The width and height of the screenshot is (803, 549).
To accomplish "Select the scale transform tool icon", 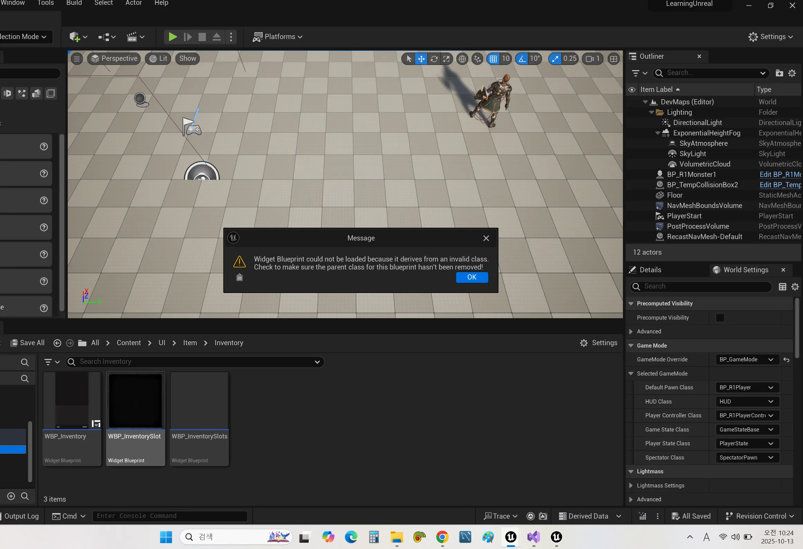I will pos(446,59).
